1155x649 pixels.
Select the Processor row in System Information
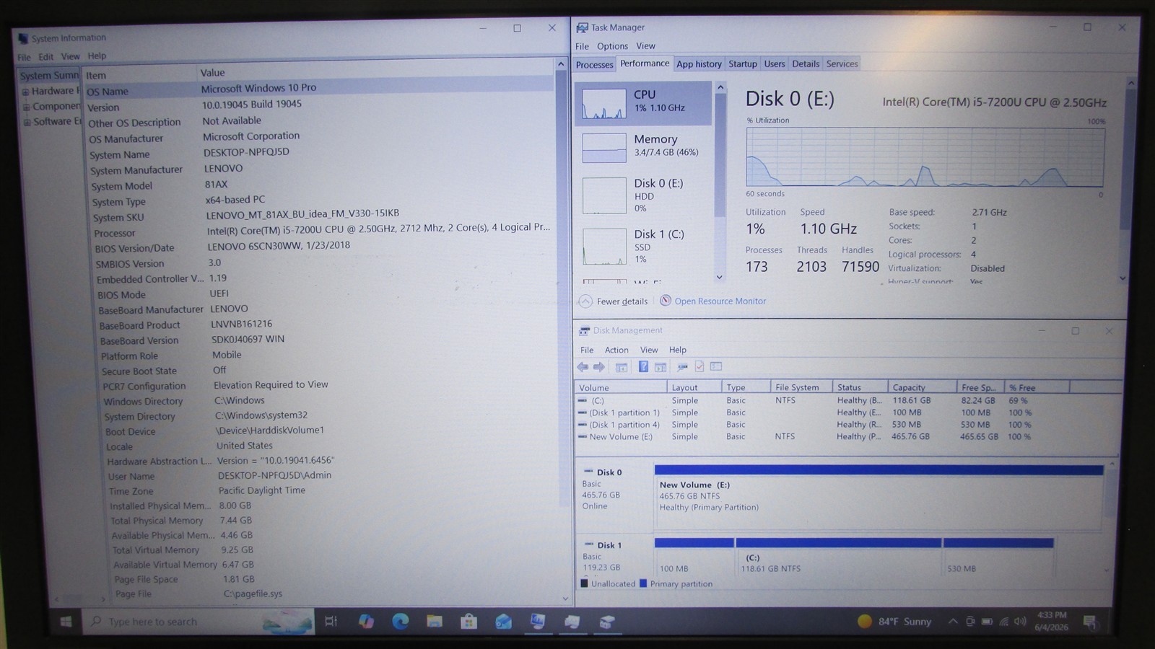click(x=321, y=230)
